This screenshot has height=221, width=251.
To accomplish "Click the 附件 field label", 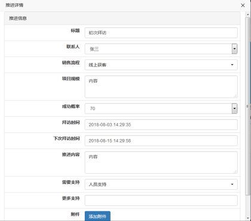I will (x=75, y=214).
